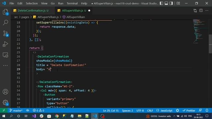Click the AllSuperVillain symbol breadcrumb
This screenshot has height=119, width=212.
[76, 17]
